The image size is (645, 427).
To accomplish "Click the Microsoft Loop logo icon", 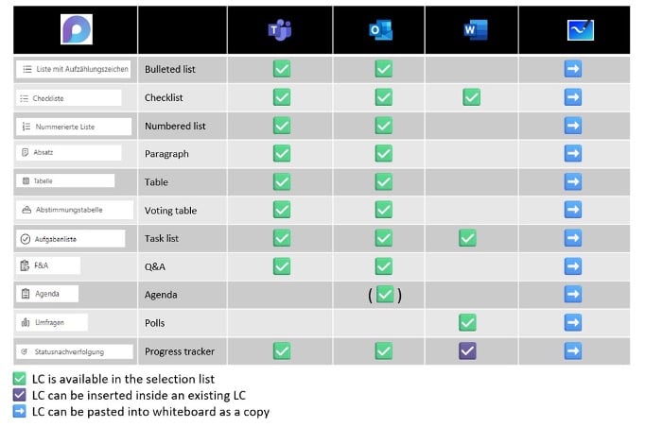I will coord(77,29).
